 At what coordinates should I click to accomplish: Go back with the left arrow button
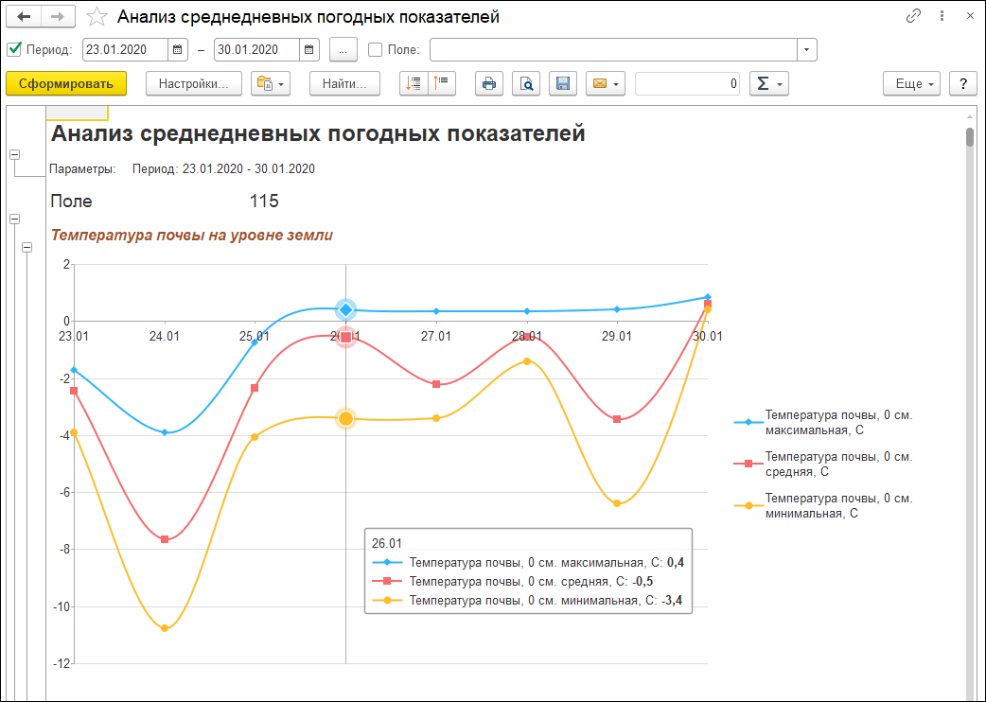(x=24, y=17)
